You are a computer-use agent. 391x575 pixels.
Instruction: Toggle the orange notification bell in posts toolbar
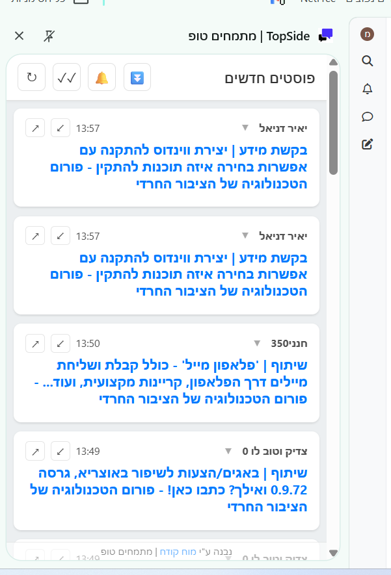pos(101,78)
